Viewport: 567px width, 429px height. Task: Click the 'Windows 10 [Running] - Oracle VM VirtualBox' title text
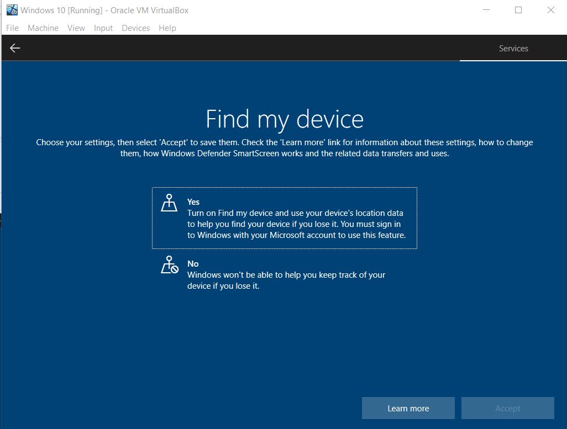tap(104, 10)
